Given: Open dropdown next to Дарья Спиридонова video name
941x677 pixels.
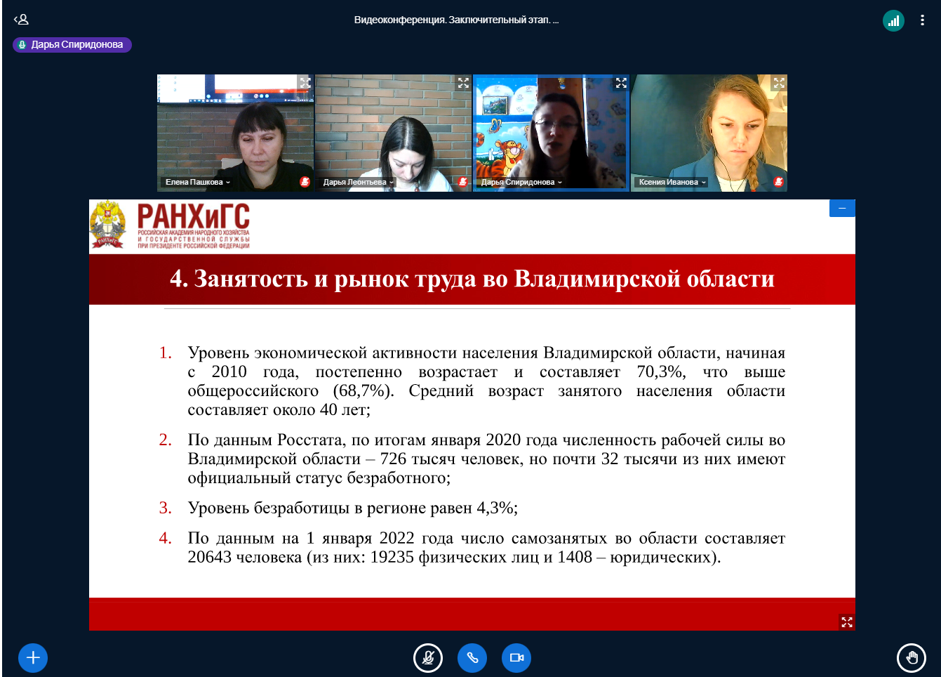Looking at the screenshot, I should [560, 183].
